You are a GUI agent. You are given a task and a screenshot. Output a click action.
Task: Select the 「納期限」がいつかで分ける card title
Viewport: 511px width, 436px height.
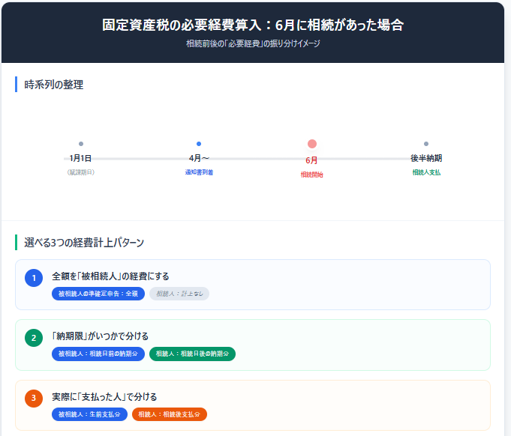click(x=100, y=336)
